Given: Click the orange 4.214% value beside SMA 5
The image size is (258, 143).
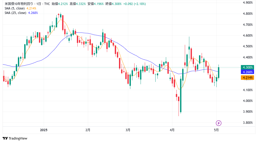Looking at the screenshot, I should [31, 8].
